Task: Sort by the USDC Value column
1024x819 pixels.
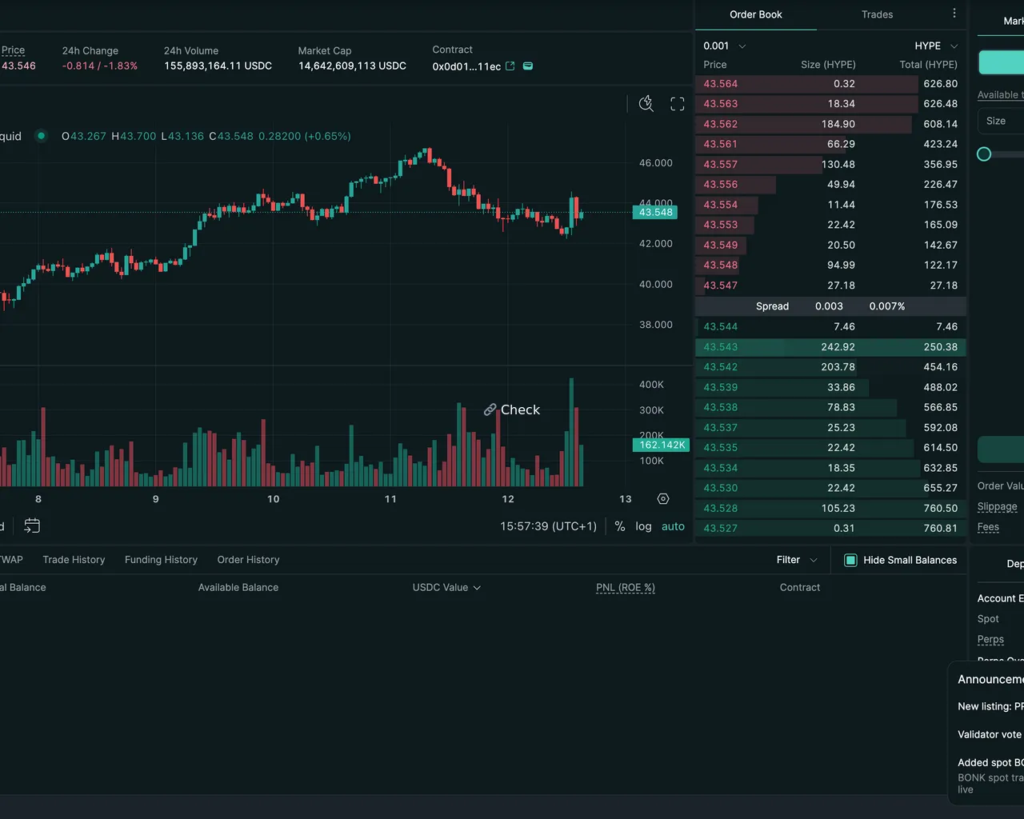Action: (446, 587)
